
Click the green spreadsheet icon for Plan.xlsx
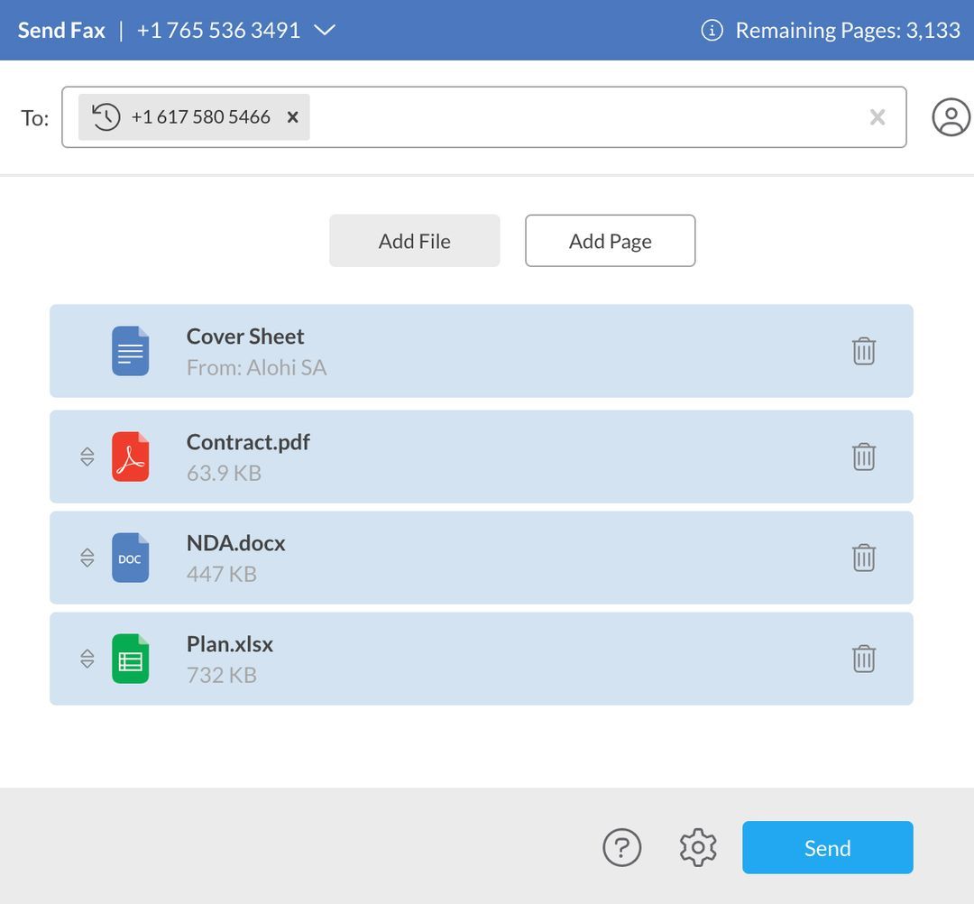pyautogui.click(x=130, y=658)
